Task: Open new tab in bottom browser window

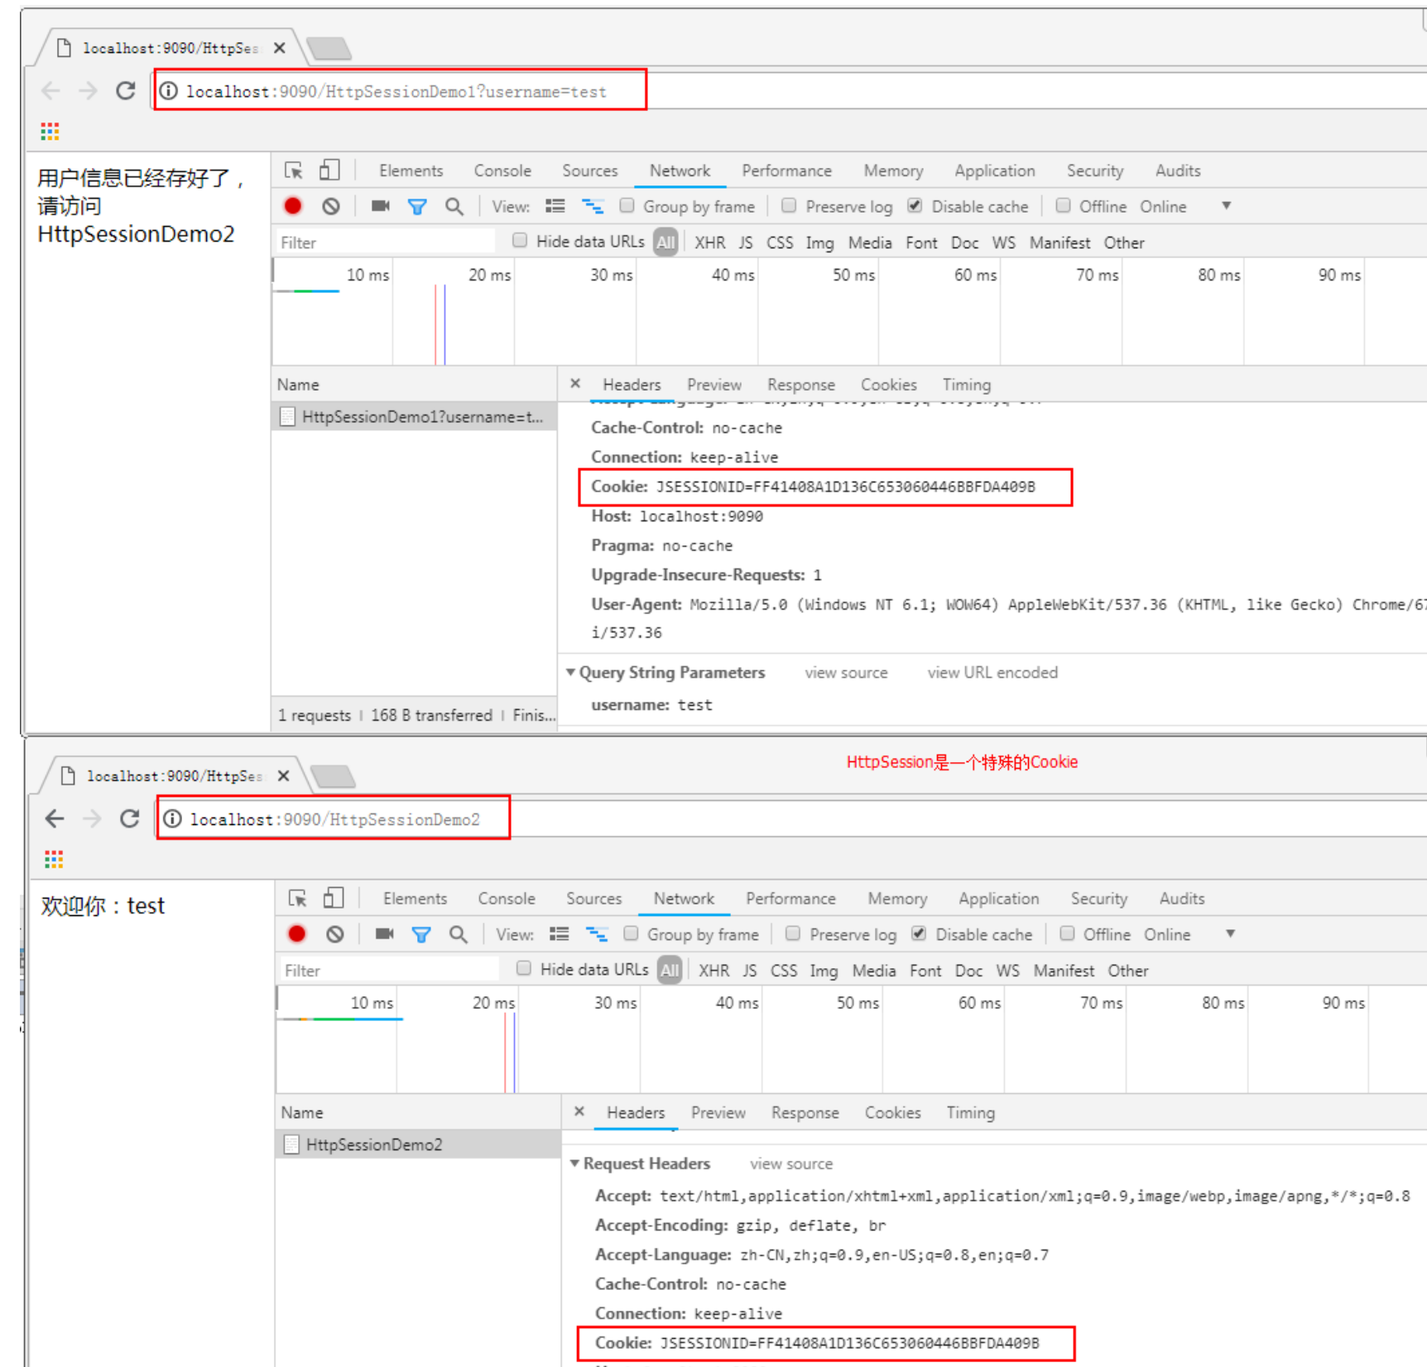Action: point(334,776)
